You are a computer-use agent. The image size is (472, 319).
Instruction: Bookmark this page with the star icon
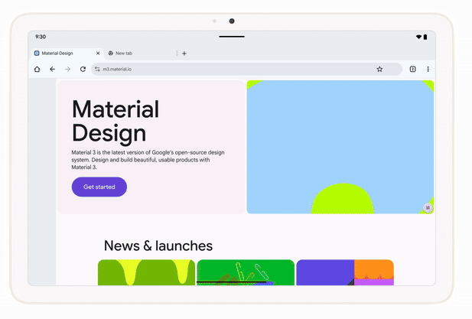click(379, 69)
